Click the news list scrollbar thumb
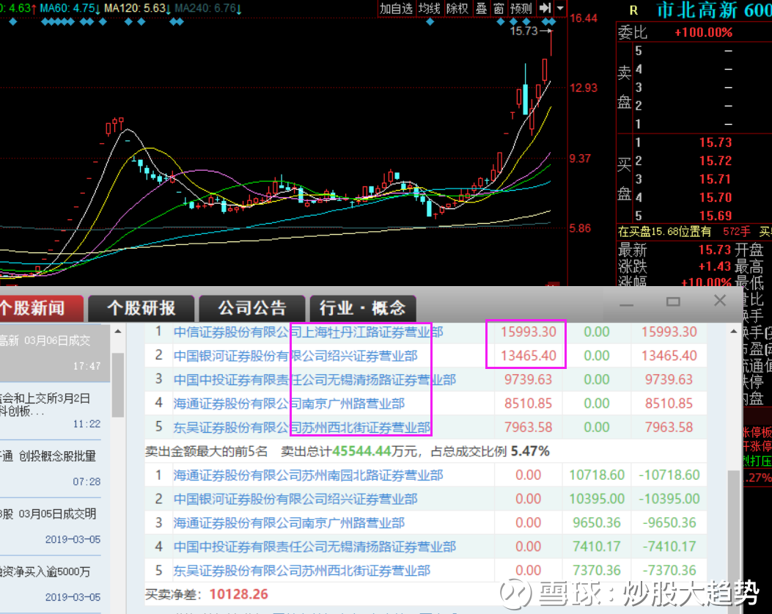The height and width of the screenshot is (614, 772). tap(118, 384)
